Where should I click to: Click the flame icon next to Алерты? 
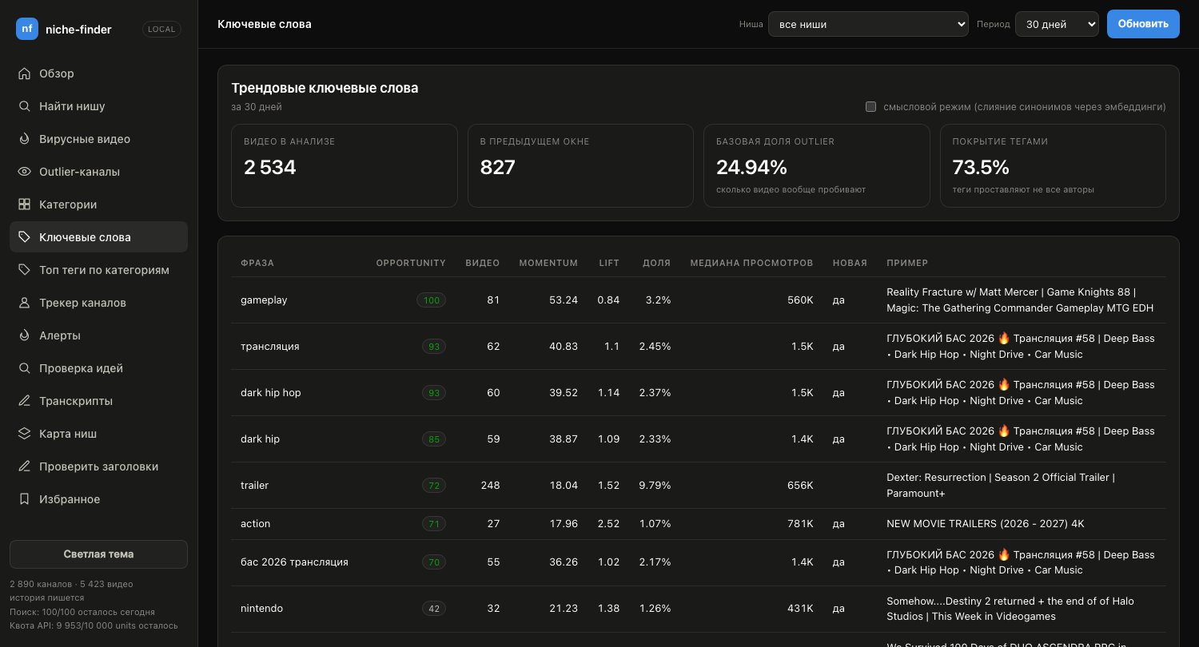click(24, 335)
